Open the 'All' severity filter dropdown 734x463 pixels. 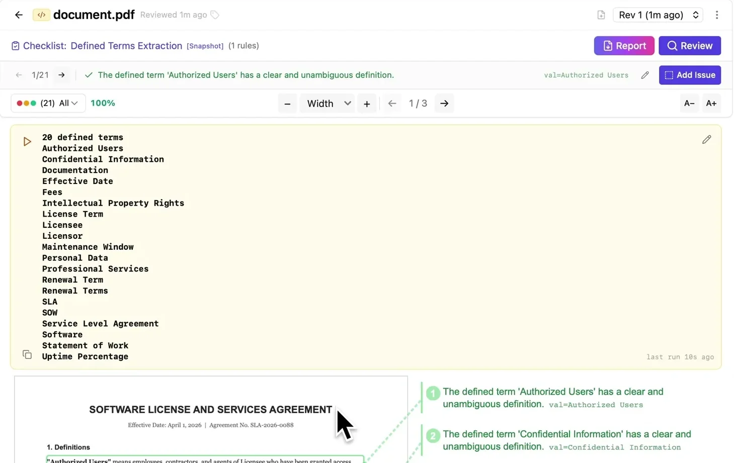tap(65, 103)
